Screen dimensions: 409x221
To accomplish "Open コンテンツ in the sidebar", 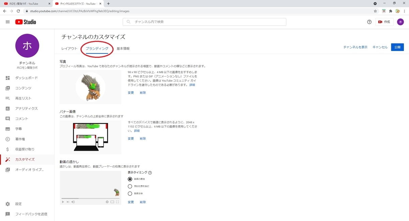I will click(27, 88).
